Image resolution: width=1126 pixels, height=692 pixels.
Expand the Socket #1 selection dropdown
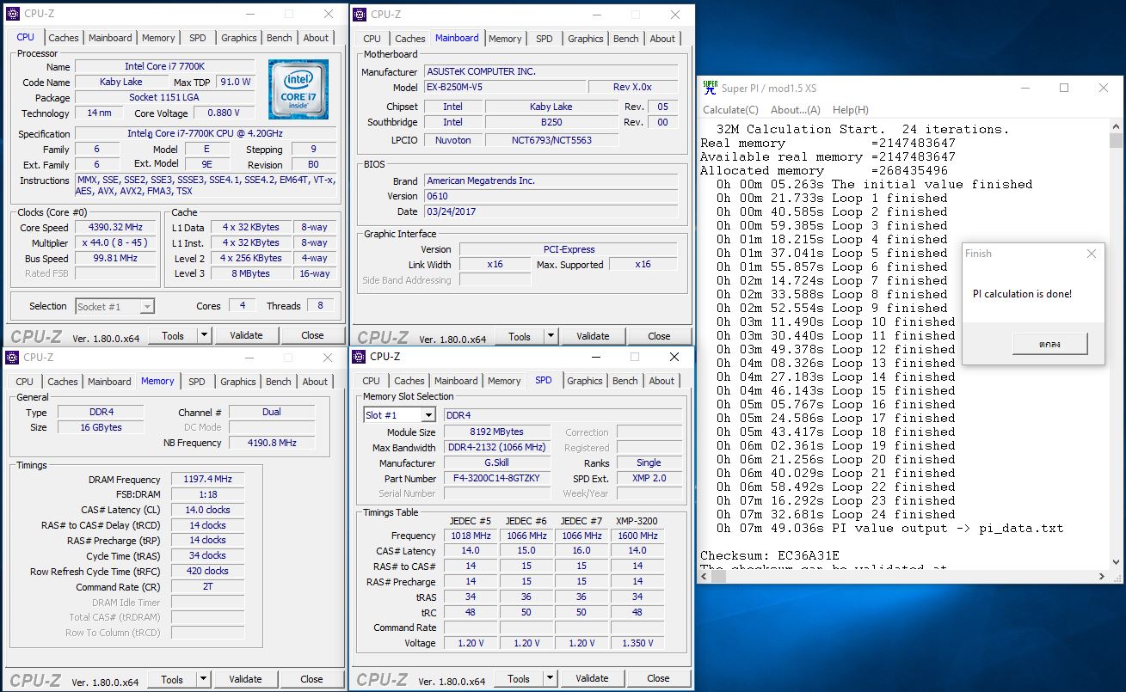147,307
